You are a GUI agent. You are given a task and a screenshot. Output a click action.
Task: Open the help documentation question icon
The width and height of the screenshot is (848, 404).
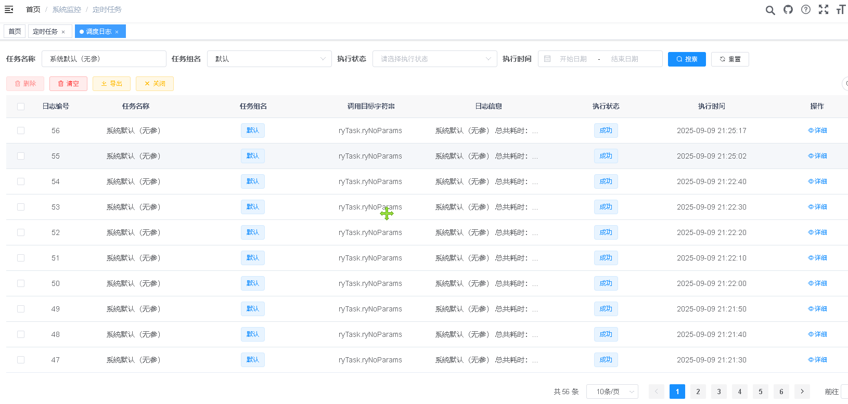pyautogui.click(x=806, y=9)
